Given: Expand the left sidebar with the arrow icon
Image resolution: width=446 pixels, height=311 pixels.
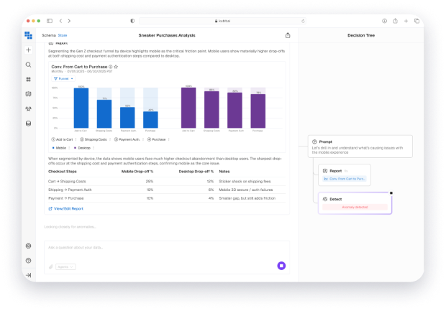Looking at the screenshot, I should point(28,275).
